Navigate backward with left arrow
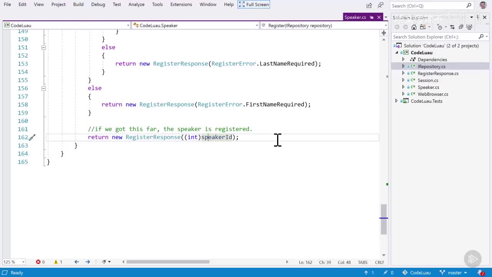Image resolution: width=492 pixels, height=277 pixels. (76, 262)
